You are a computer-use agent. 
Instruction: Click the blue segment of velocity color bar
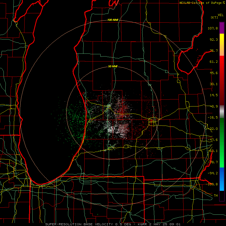(x=222, y=179)
